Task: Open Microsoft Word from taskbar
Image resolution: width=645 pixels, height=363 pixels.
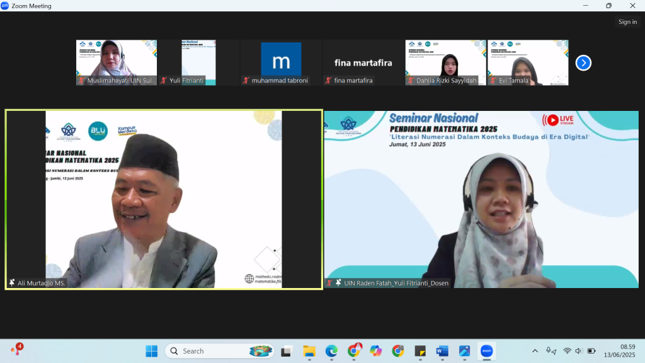Action: coord(442,351)
